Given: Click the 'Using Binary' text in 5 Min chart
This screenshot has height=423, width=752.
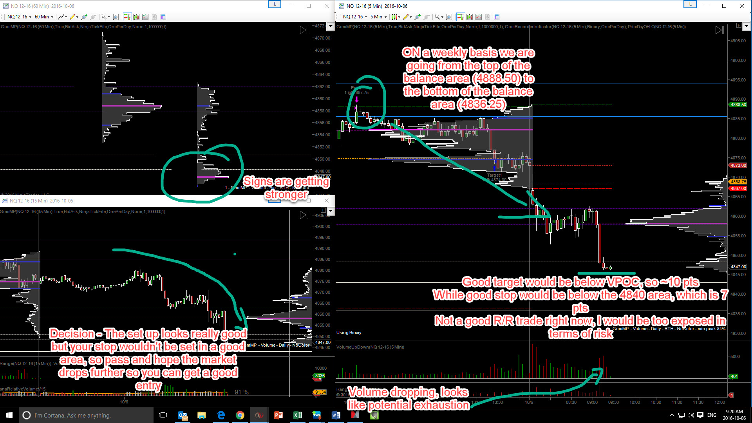Looking at the screenshot, I should pos(349,333).
